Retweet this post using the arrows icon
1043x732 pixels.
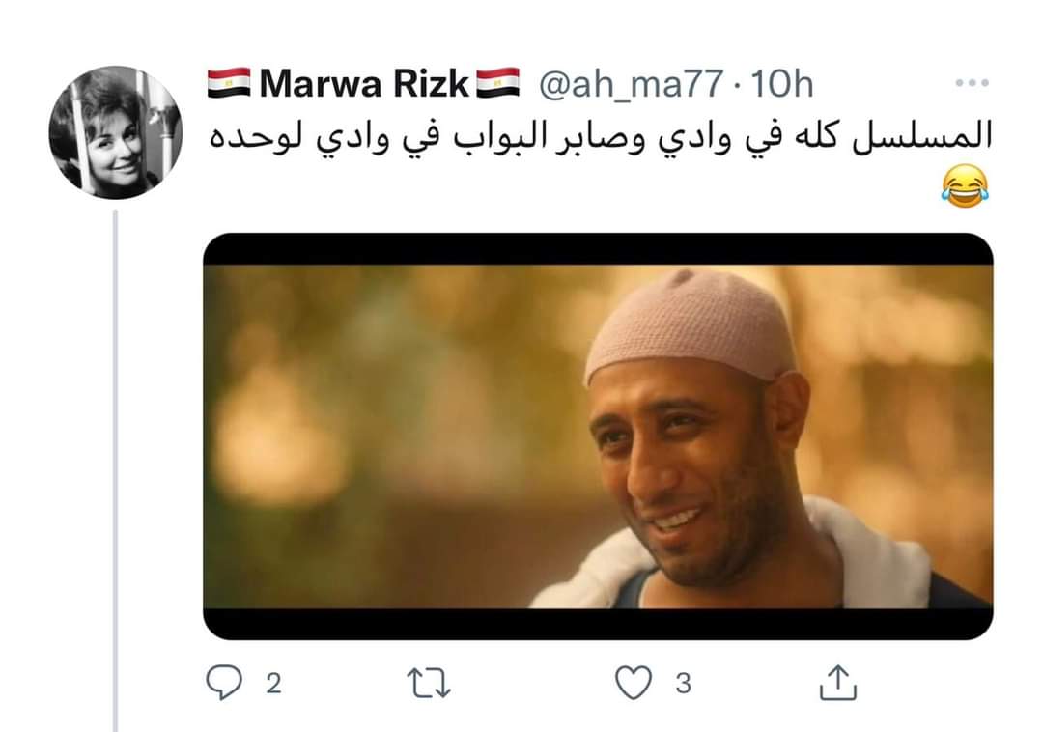(x=429, y=684)
